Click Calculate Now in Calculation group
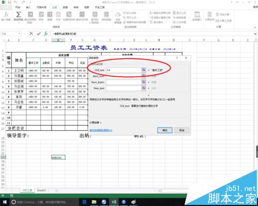The image size is (258, 206). tap(222, 14)
